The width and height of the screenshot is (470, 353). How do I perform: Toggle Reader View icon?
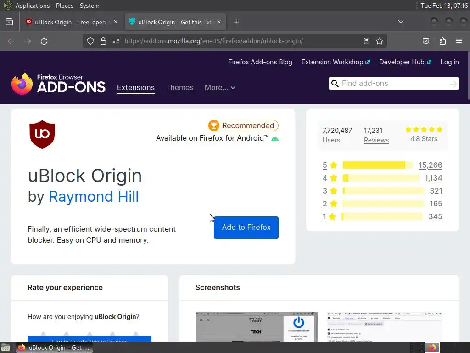[367, 41]
